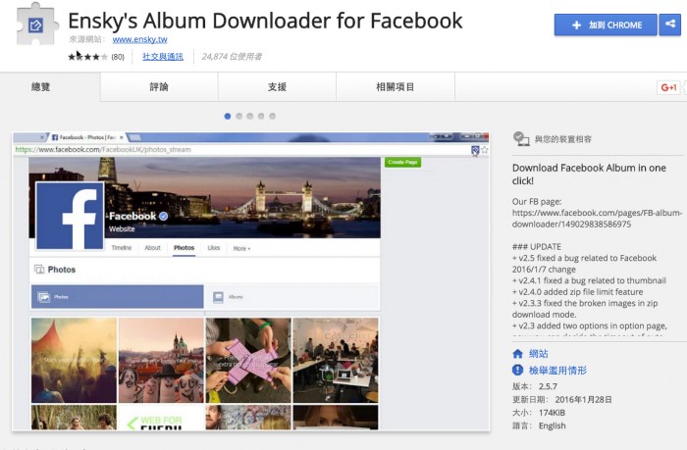Click the Facebook page URL in description
The height and width of the screenshot is (450, 687).
(597, 219)
